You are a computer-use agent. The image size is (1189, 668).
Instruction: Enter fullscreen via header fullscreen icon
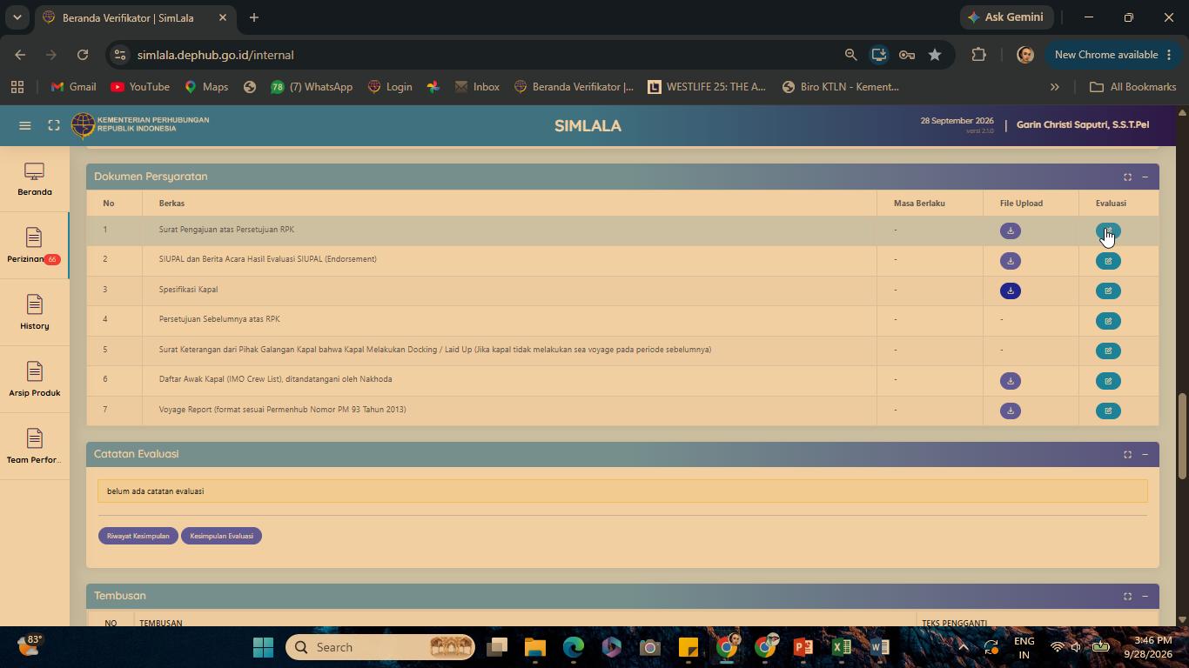[54, 125]
